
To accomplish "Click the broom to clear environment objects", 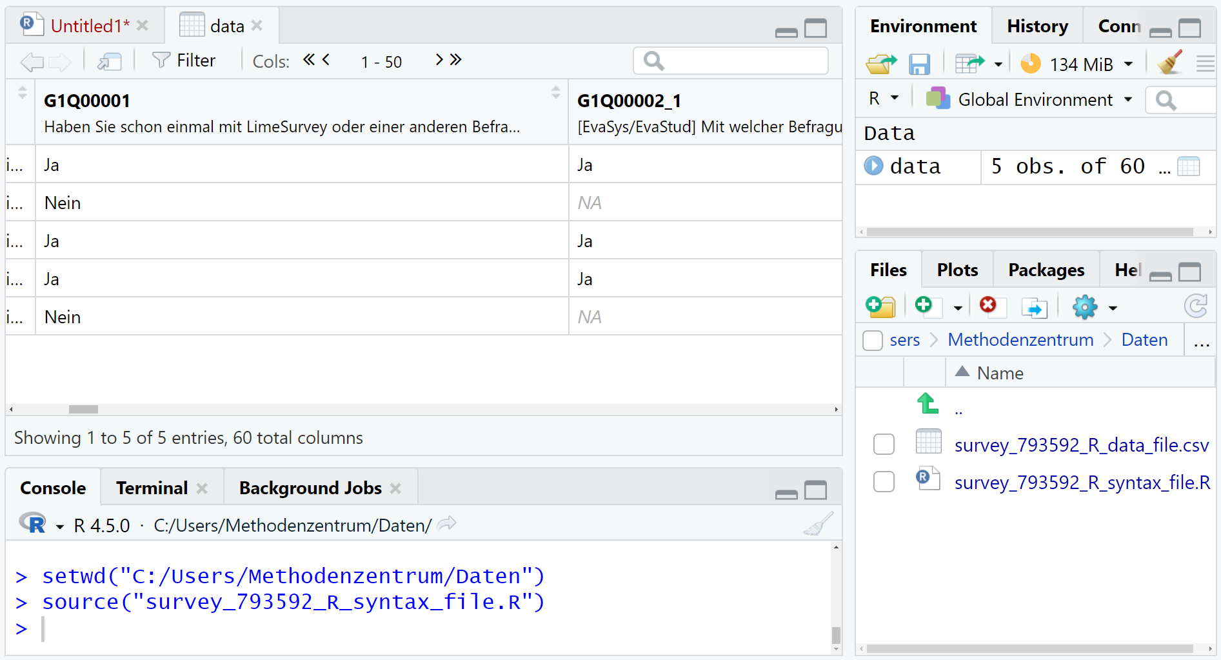I will [1169, 63].
